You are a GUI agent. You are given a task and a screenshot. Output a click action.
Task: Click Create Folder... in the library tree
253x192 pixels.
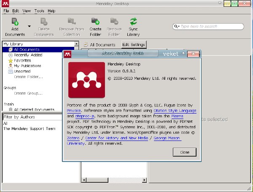(x=28, y=77)
